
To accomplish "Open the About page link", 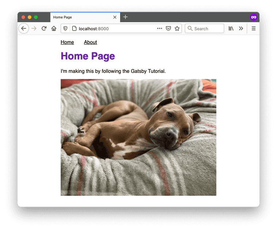I will coord(90,42).
